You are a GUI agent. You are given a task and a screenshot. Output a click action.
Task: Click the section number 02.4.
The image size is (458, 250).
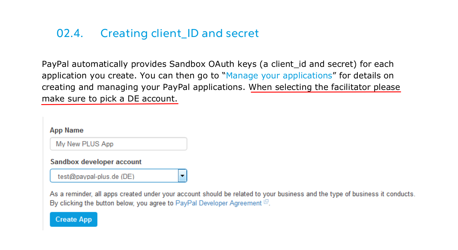click(70, 33)
